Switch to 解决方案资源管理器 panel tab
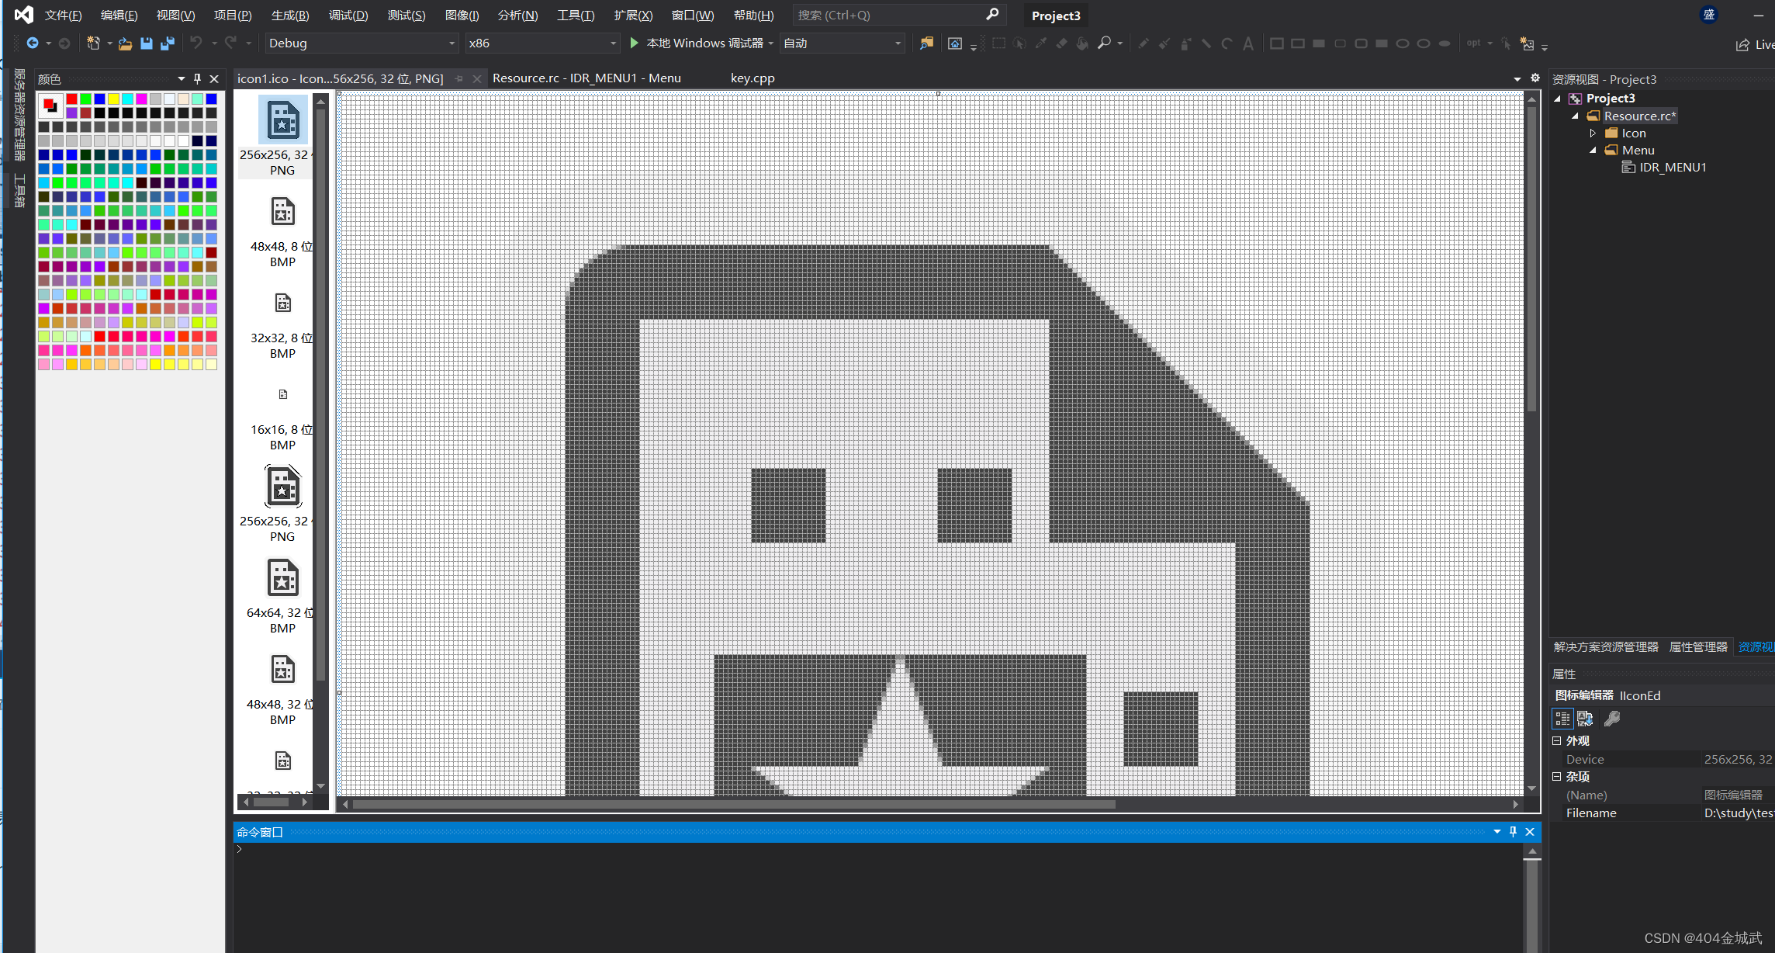 tap(1605, 646)
